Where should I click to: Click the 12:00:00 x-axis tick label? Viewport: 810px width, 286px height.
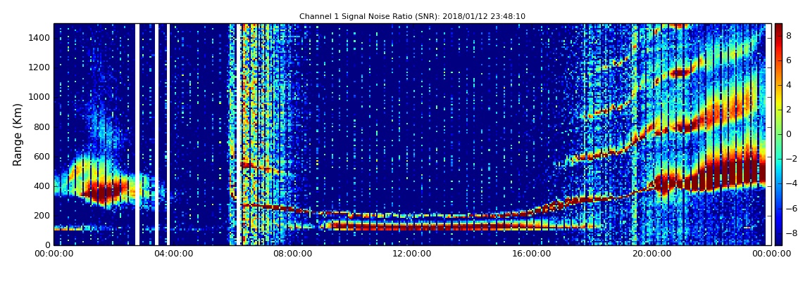tap(411, 254)
